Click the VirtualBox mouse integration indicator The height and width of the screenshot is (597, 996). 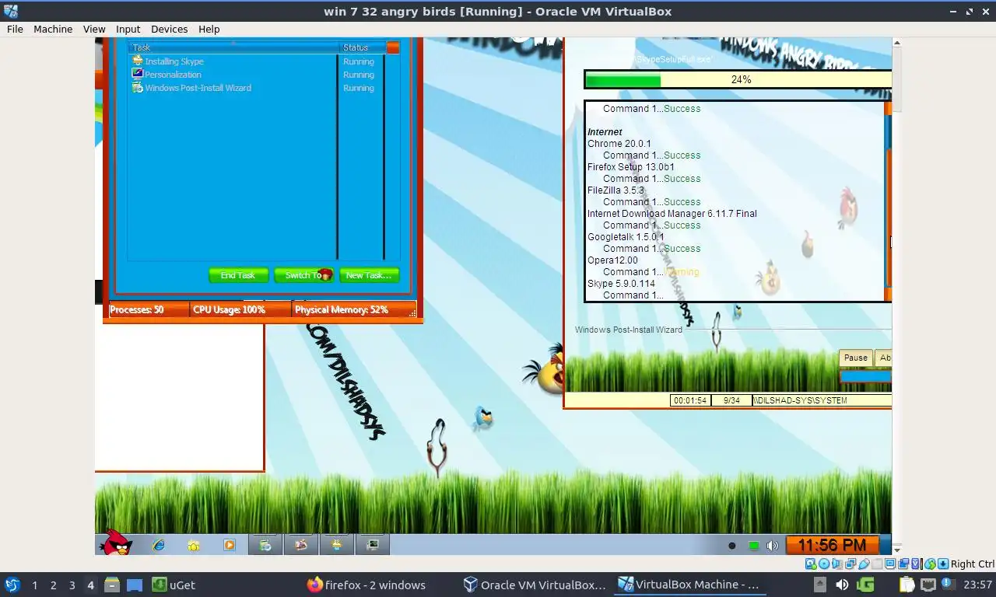[x=930, y=564]
